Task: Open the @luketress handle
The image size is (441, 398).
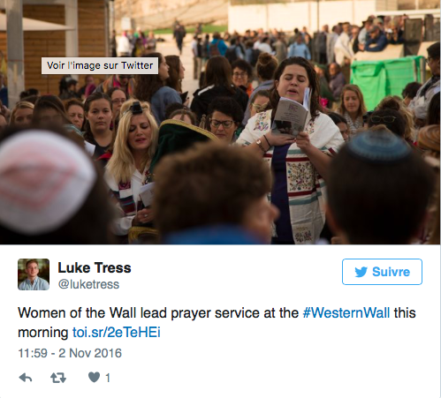Action: (88, 284)
